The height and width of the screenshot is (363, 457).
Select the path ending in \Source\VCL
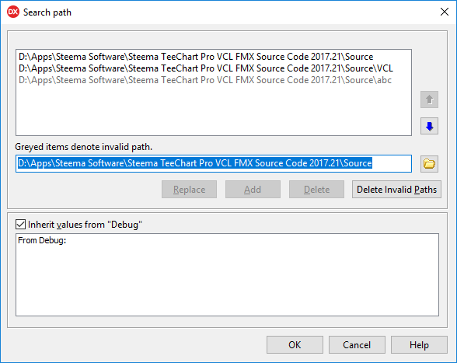pos(206,68)
